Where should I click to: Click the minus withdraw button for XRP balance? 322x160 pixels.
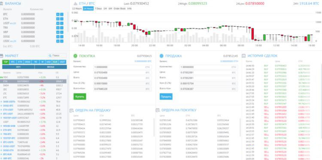tap(61, 32)
